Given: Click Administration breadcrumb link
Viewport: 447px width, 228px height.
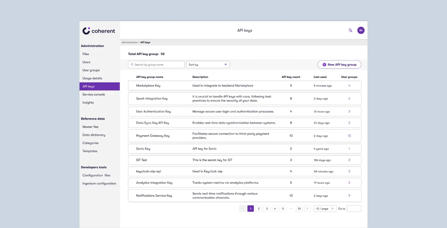Looking at the screenshot, I should [130, 42].
